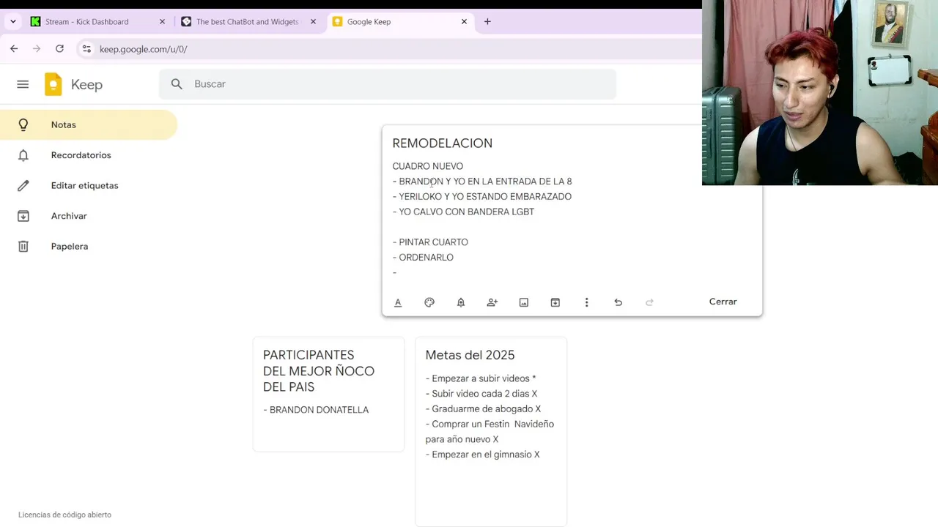Image resolution: width=938 pixels, height=527 pixels.
Task: Open the note's more options menu
Action: click(x=586, y=302)
